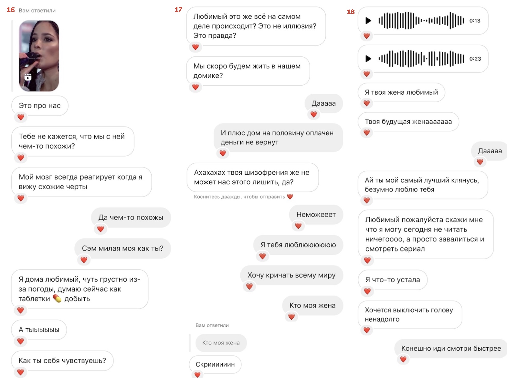Click the 'Скрииииин' message bubble

215,364
